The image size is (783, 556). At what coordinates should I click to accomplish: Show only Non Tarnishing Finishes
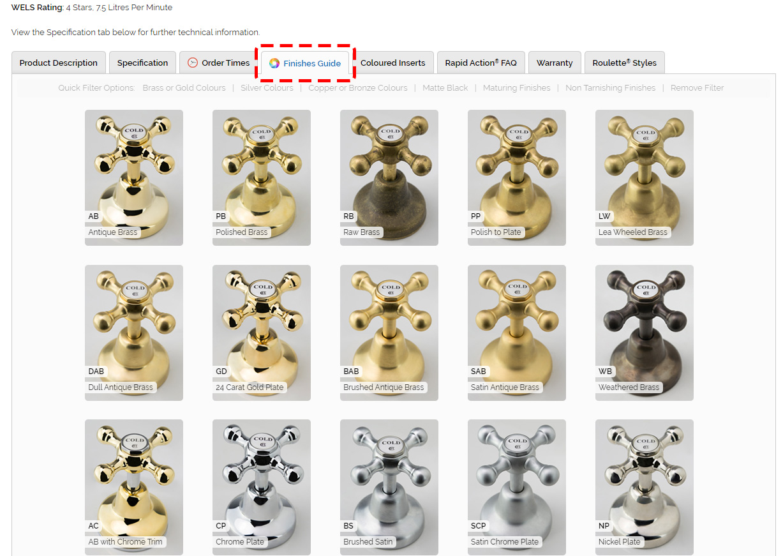point(610,88)
